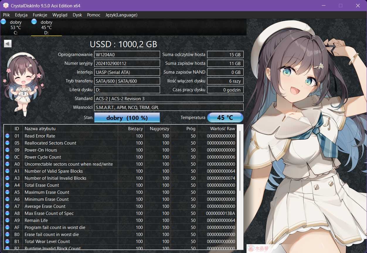Click raw value 0000000013BA
The width and height of the screenshot is (367, 253).
coord(221,213)
